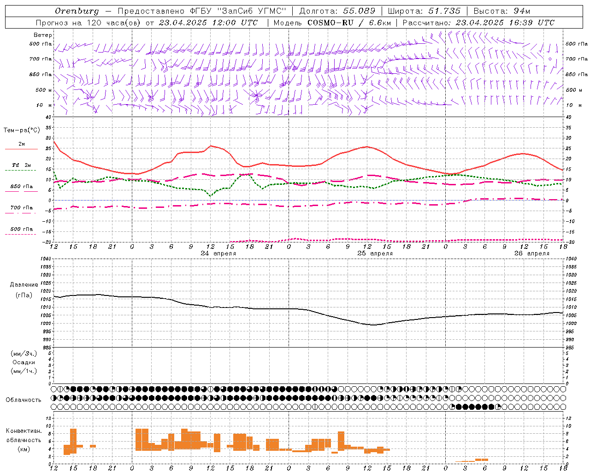
Task: Click the "Тем-ра(°C)" temperature label
Action: 22,130
